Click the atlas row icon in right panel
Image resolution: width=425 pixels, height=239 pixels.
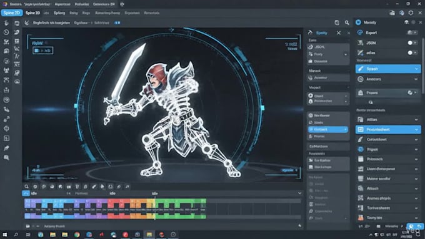click(x=360, y=52)
